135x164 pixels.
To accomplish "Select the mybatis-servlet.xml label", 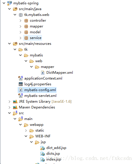I will [40, 96].
